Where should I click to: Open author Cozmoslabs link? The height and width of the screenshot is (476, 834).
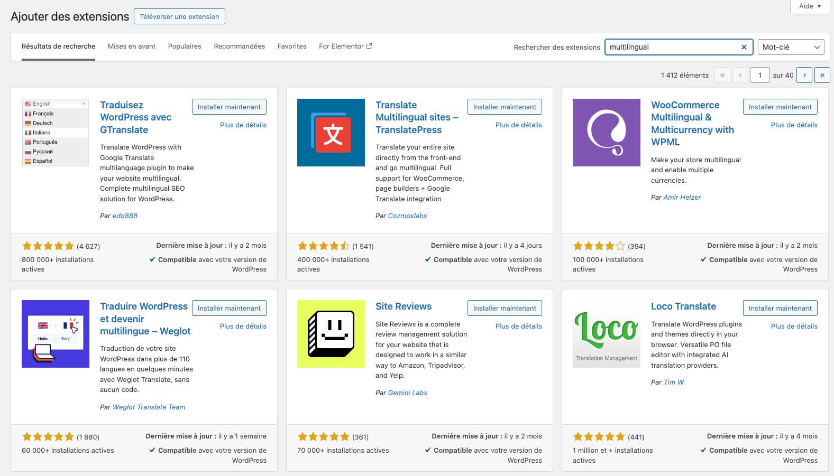pyautogui.click(x=407, y=216)
